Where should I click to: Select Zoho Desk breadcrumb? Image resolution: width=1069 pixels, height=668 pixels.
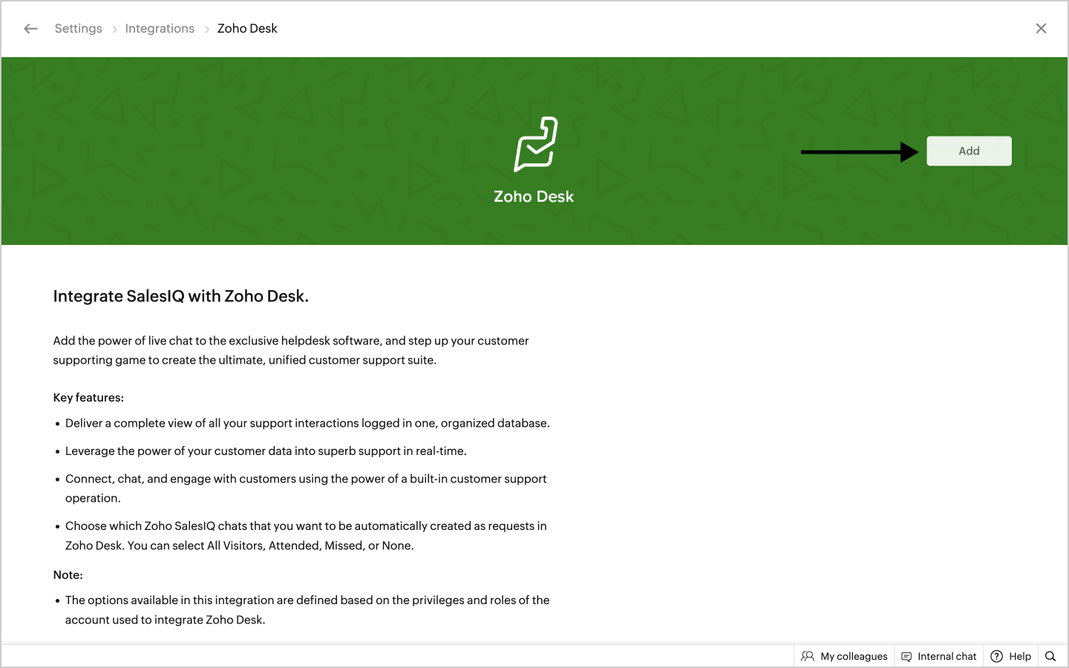[x=247, y=28]
